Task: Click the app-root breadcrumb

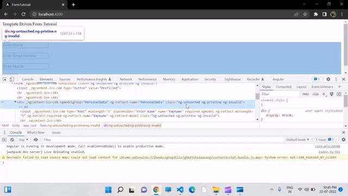Action: coord(30,125)
